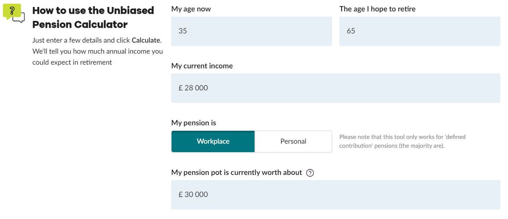Click the 'My pension pot is currently worth about' label
Screen dimensions: 508x219
236,172
